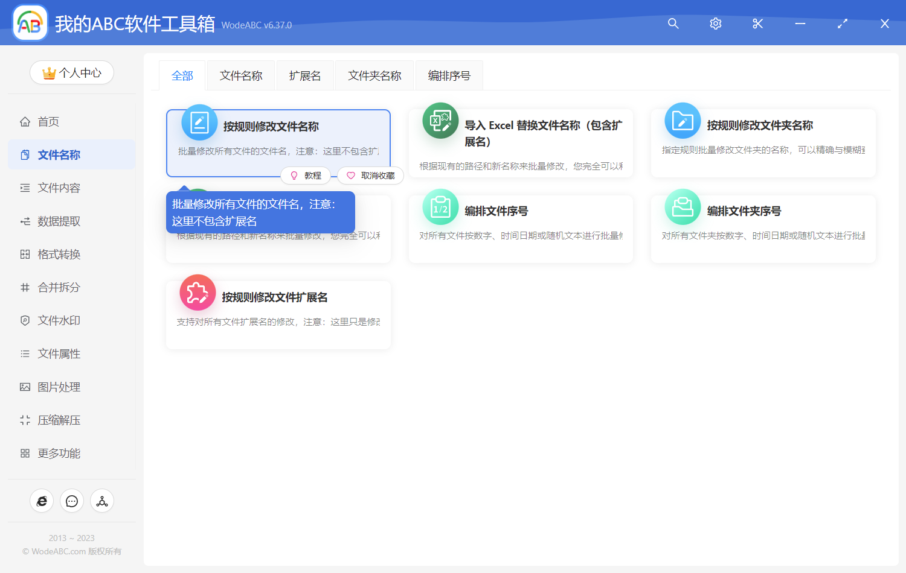Switch to the 文件夹名称 tab
The image size is (906, 573).
tap(374, 76)
